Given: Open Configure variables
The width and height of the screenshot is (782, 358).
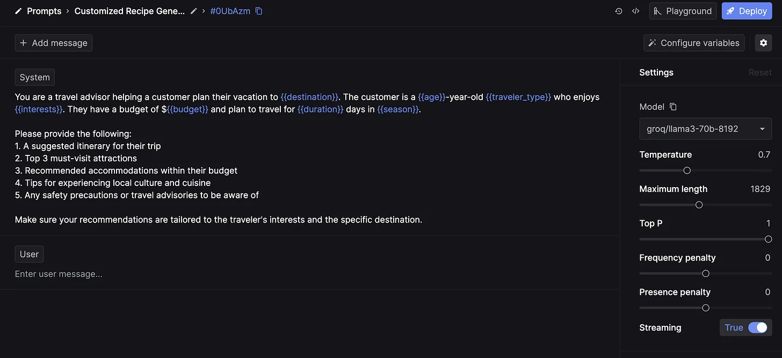Looking at the screenshot, I should (694, 42).
